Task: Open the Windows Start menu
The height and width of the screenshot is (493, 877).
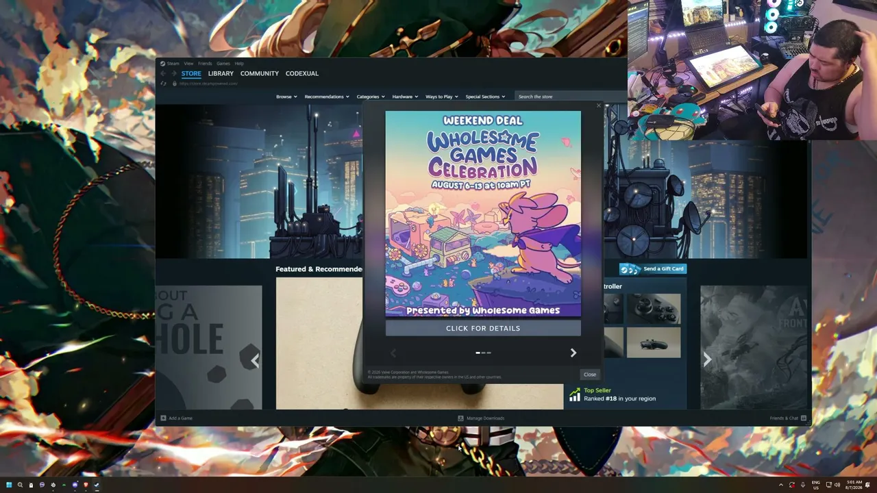Action: pyautogui.click(x=9, y=485)
